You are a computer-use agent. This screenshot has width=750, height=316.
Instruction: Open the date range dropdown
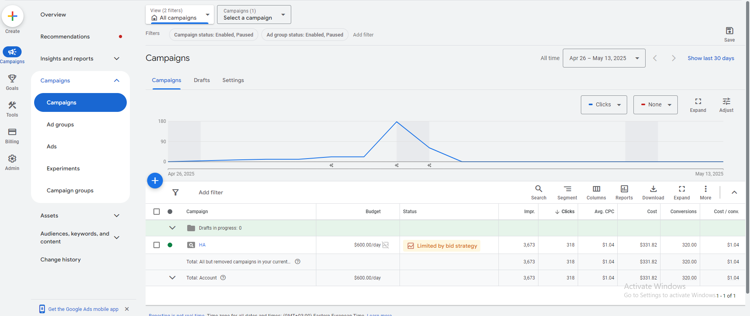click(604, 58)
